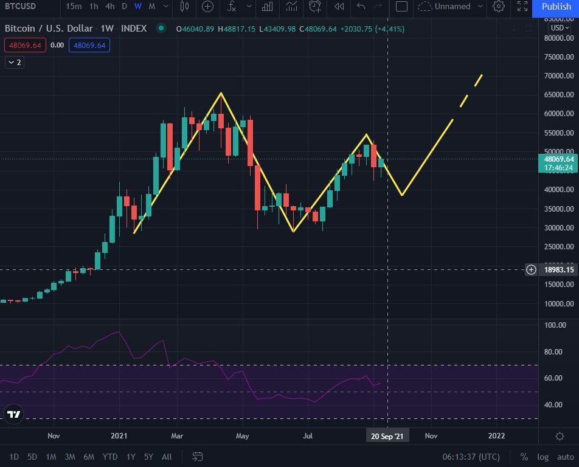Image resolution: width=579 pixels, height=467 pixels.
Task: Toggle log scale mode
Action: (x=543, y=457)
